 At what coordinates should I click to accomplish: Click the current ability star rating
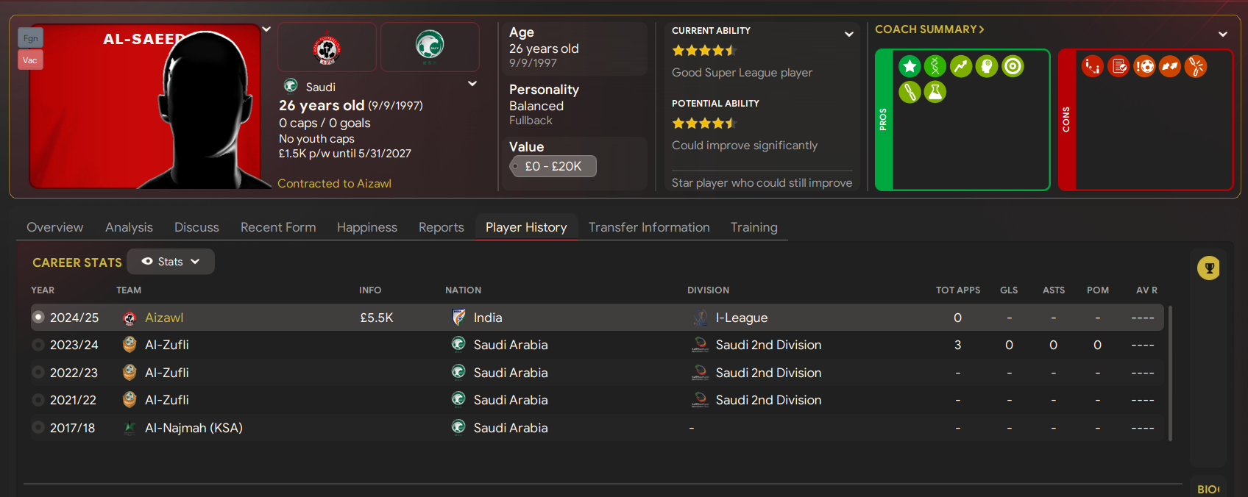704,51
